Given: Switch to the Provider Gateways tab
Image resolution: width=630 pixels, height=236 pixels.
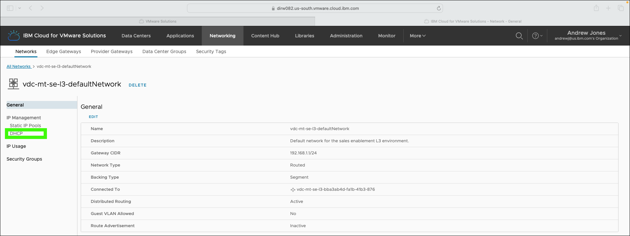Looking at the screenshot, I should [112, 51].
